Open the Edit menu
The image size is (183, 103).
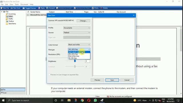click(x=6, y=5)
